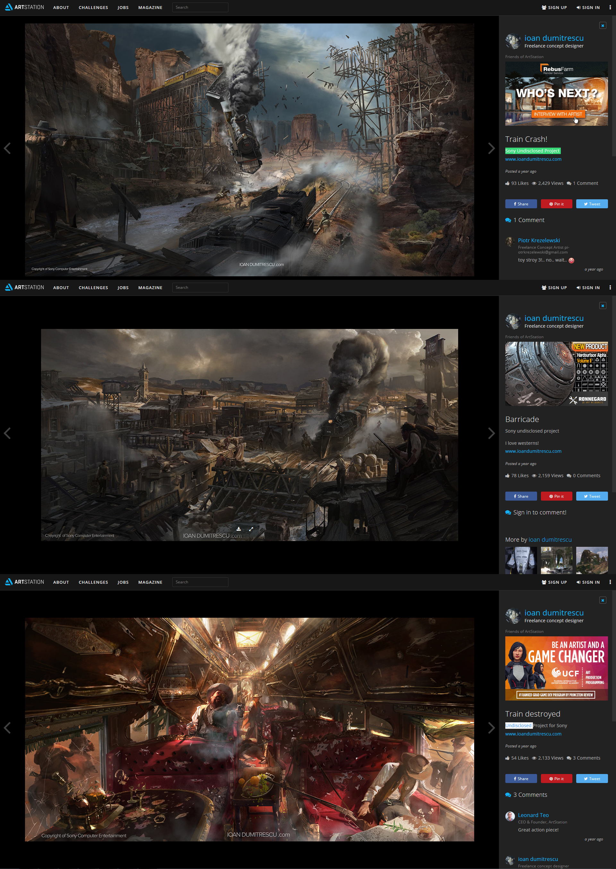Viewport: 616px width, 869px height.
Task: Open the website link under Train Crash! description
Action: point(533,159)
